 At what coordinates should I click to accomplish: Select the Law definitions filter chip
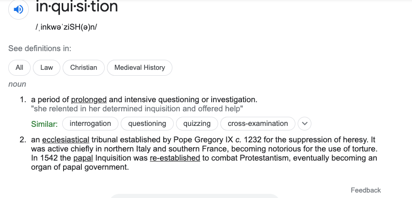coord(47,68)
